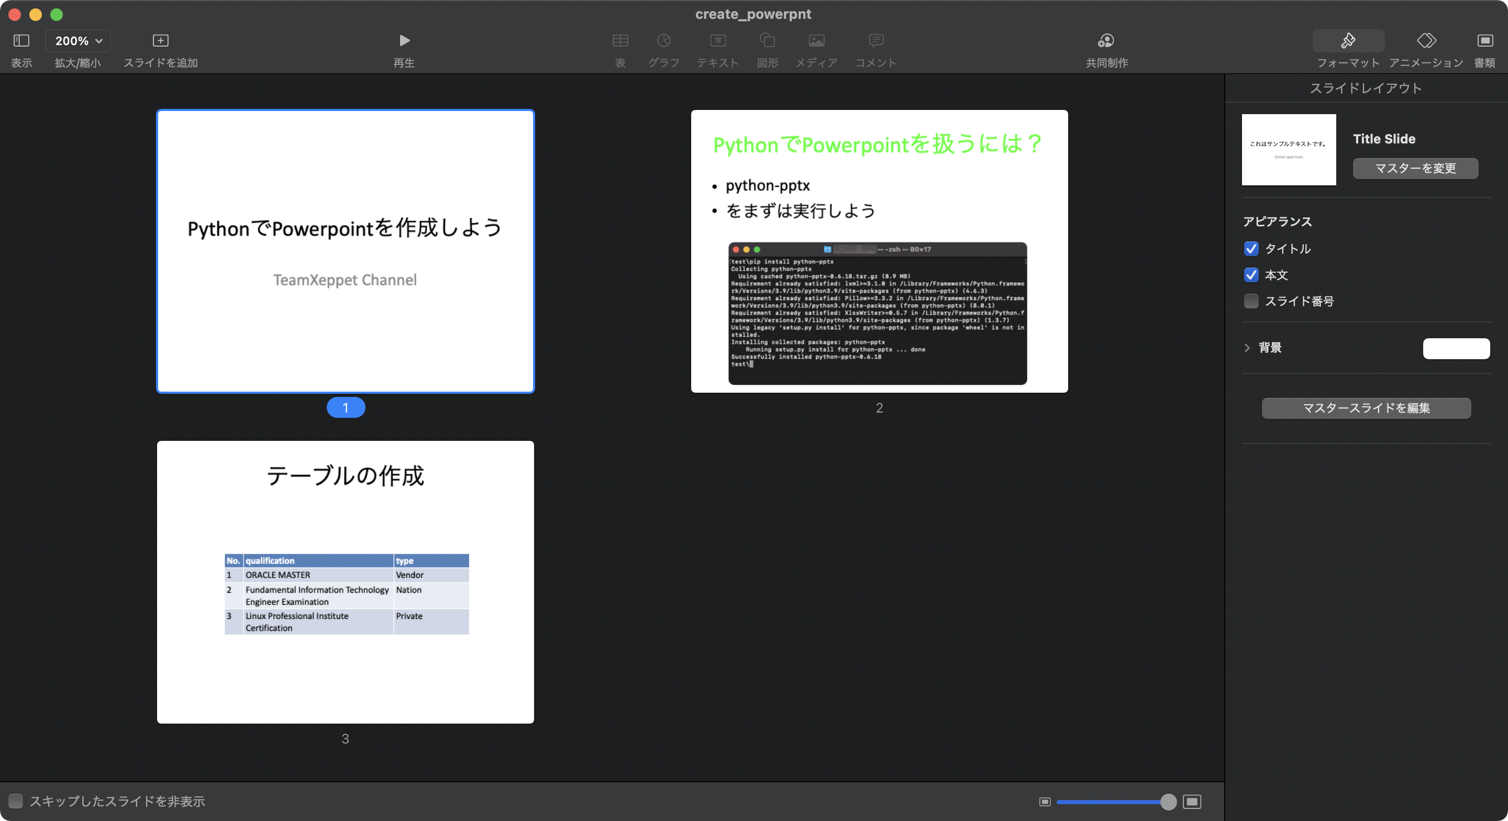Viewport: 1508px width, 821px height.
Task: Click the アピアランス section label
Action: tap(1278, 222)
